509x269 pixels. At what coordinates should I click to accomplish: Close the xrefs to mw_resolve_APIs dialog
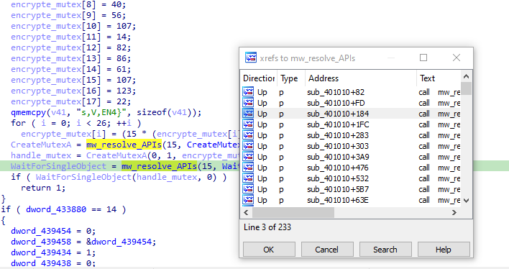[x=457, y=58]
